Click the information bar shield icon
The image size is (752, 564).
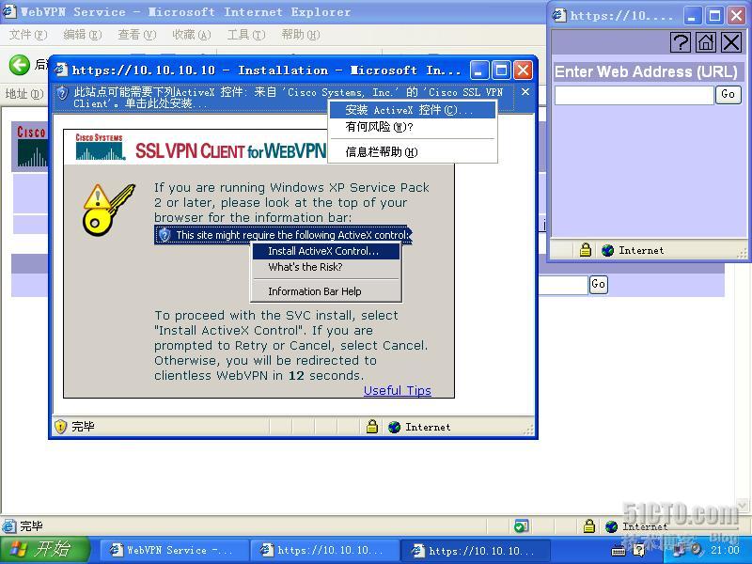pyautogui.click(x=62, y=93)
